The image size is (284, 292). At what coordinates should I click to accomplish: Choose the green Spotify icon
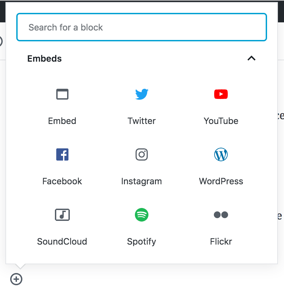click(x=142, y=215)
